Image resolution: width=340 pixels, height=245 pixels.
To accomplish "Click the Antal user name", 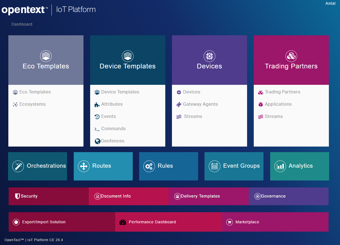I will click(x=330, y=4).
